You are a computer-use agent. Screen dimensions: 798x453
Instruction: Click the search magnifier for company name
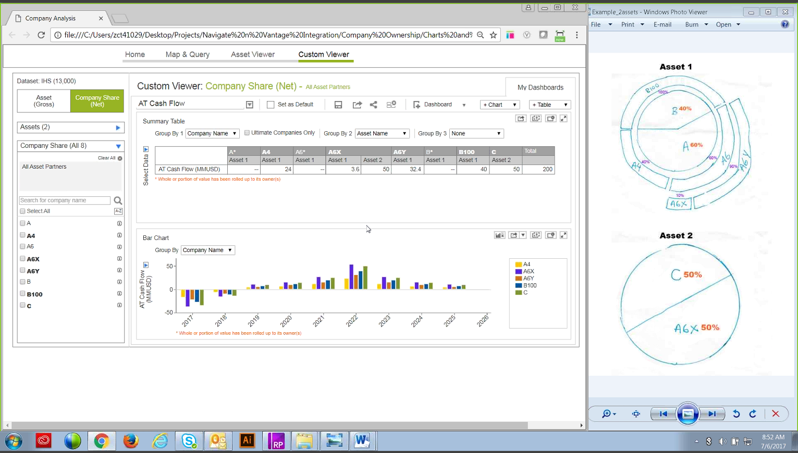pyautogui.click(x=118, y=200)
